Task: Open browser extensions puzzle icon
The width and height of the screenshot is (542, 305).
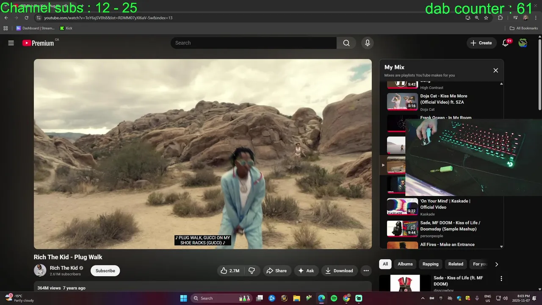Action: click(500, 18)
